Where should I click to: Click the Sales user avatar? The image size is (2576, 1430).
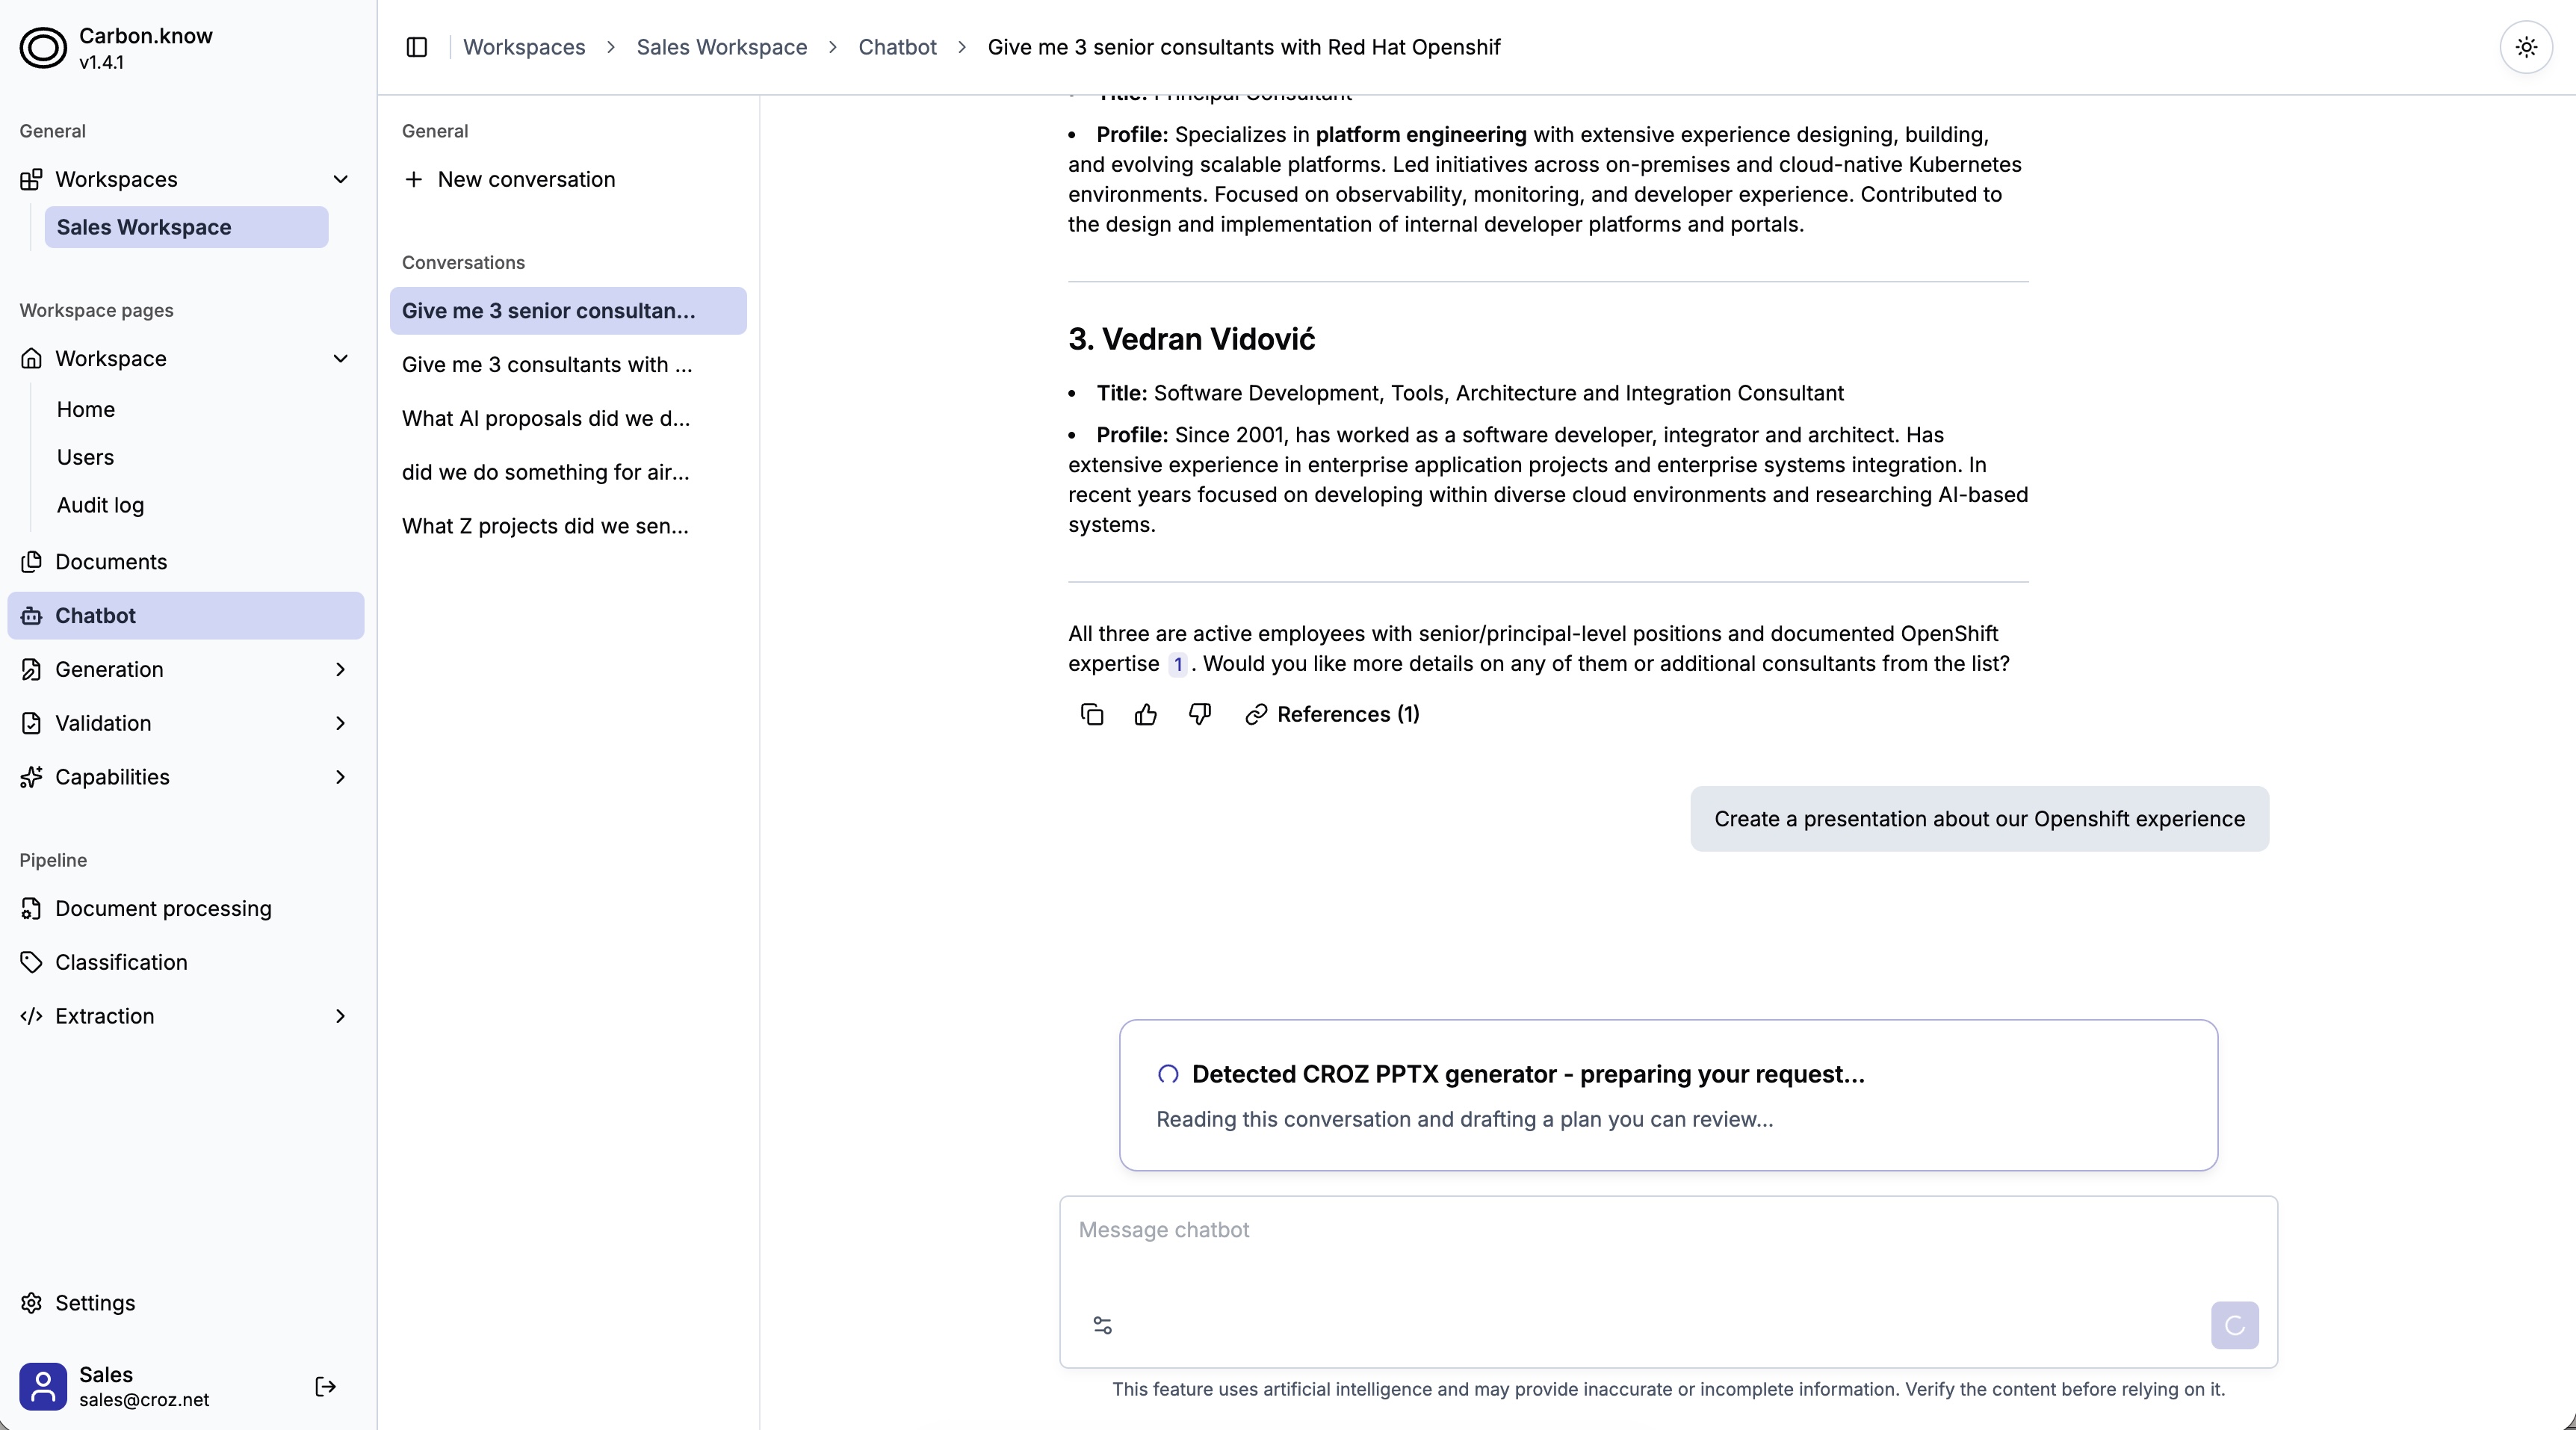pos(43,1386)
